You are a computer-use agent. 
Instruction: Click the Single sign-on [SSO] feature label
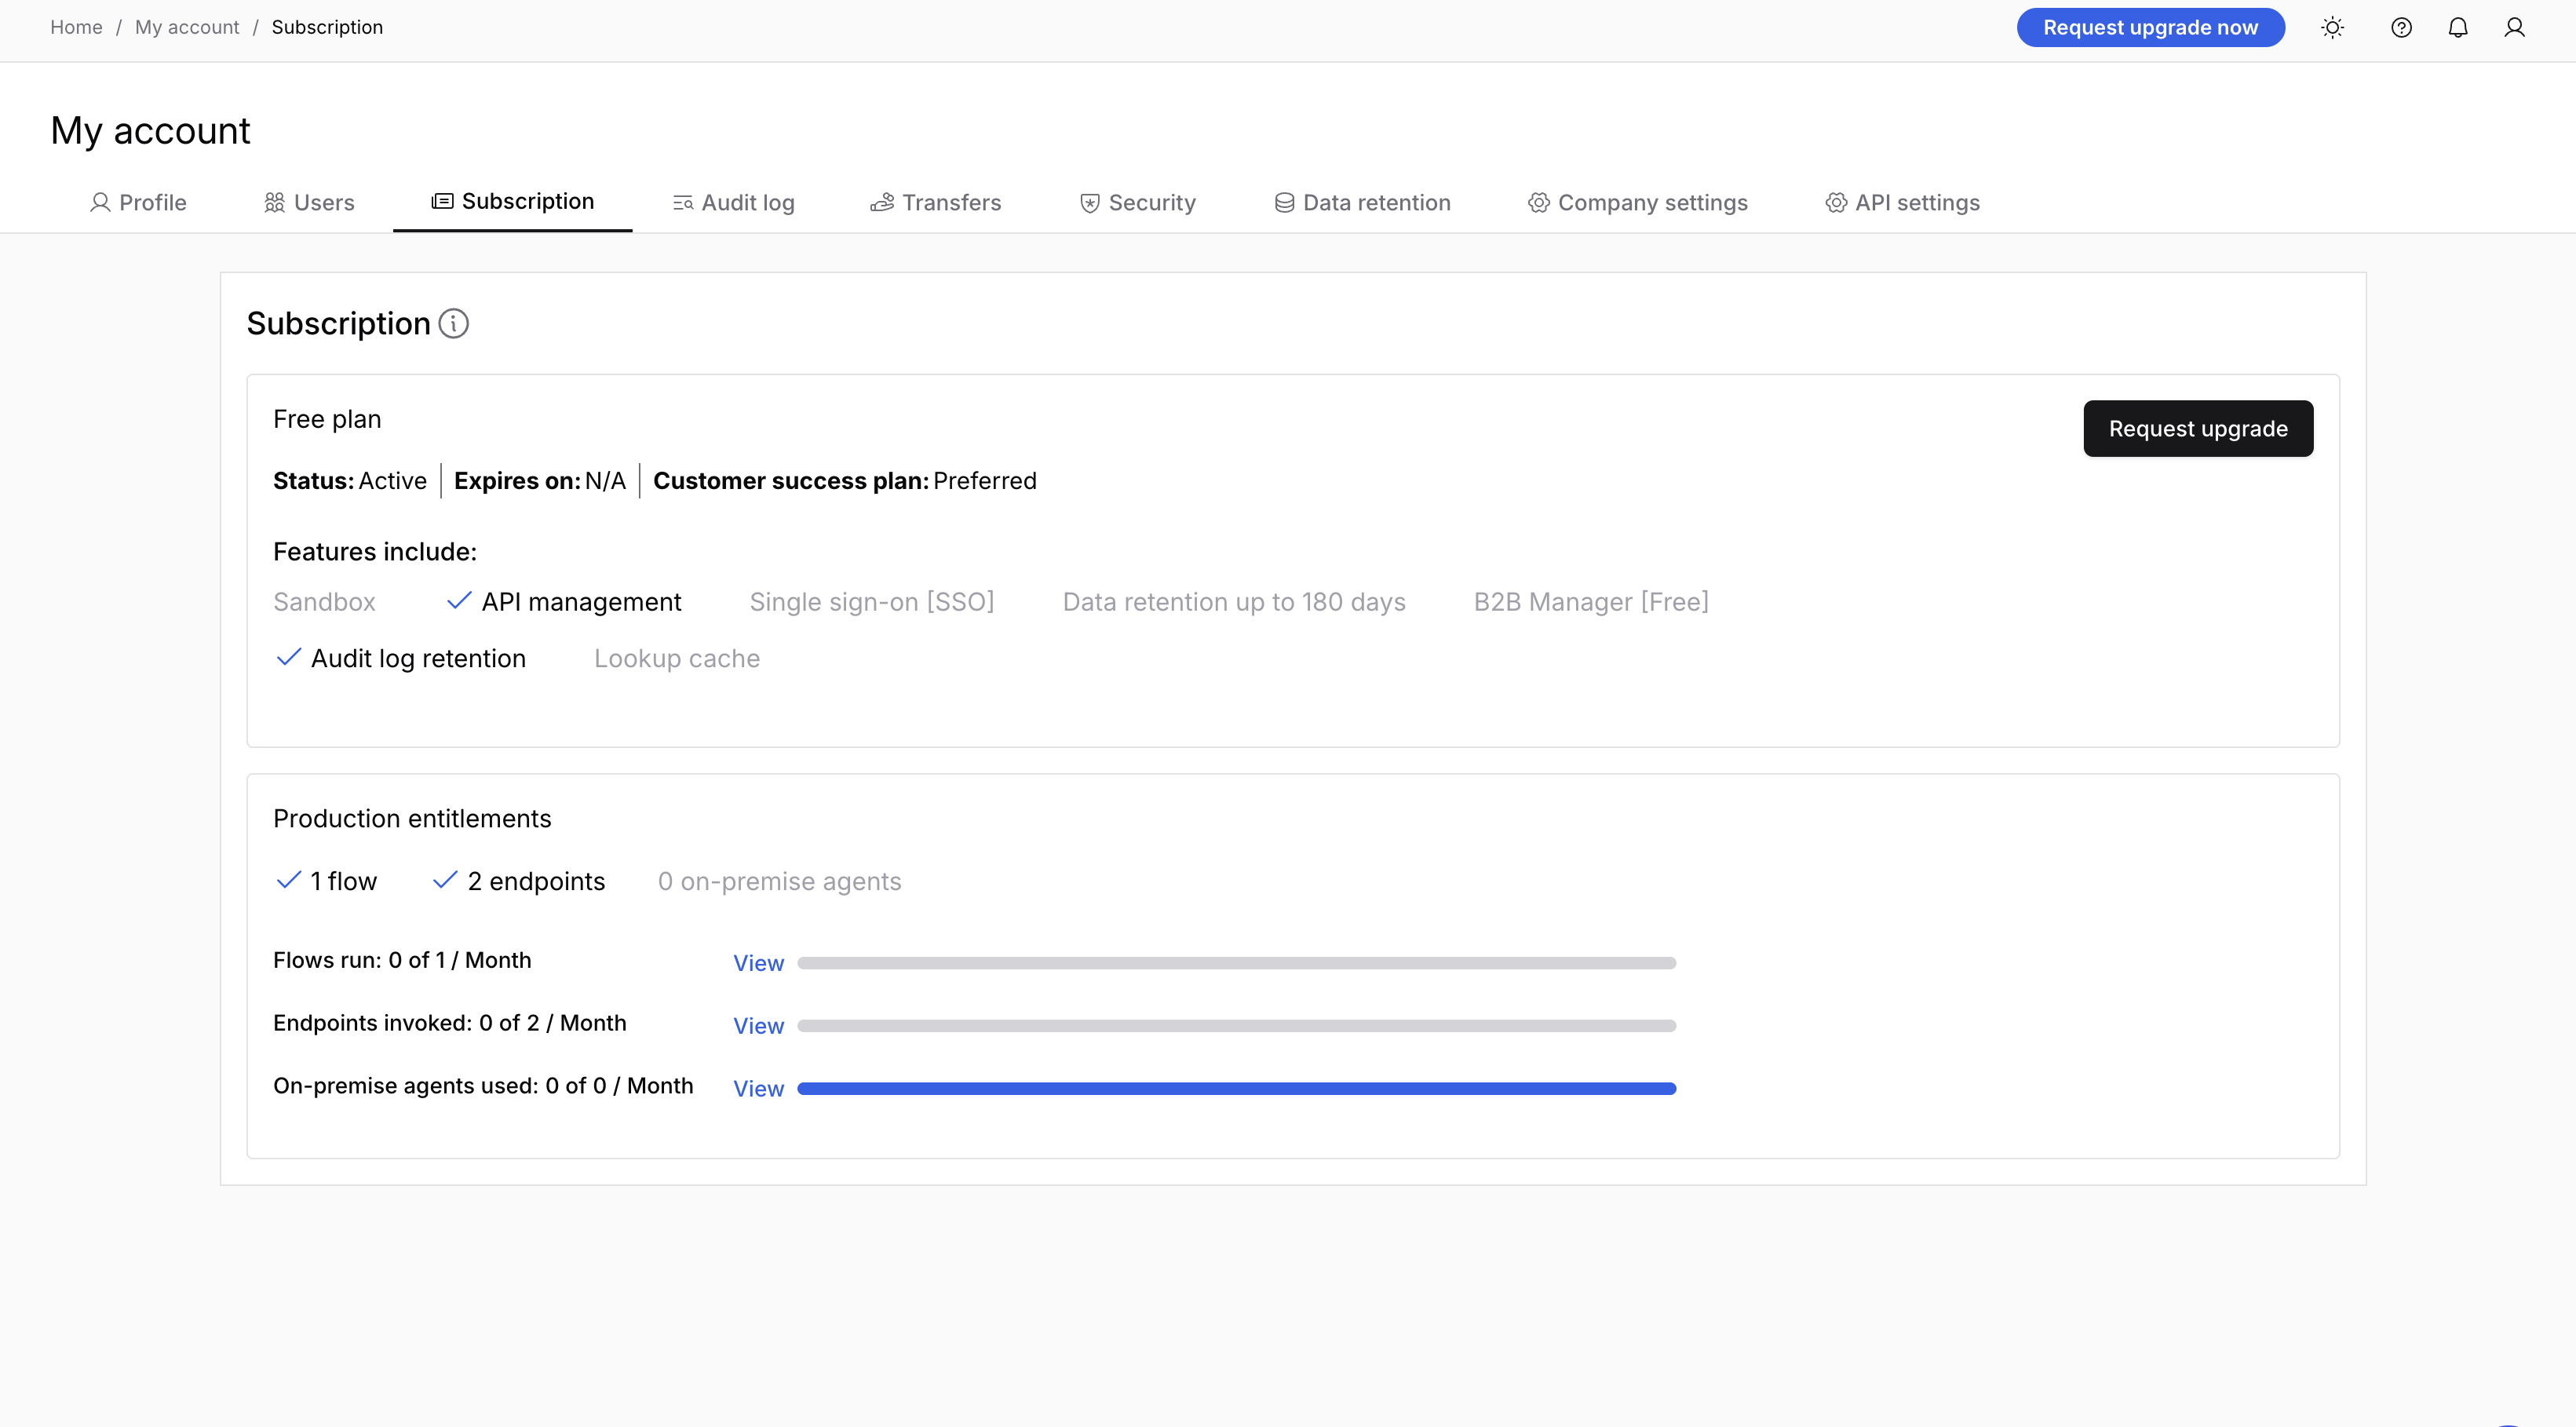coord(872,602)
